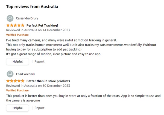
Task: Click Chad Wiedeck's profile avatar icon
Action: 10,74
